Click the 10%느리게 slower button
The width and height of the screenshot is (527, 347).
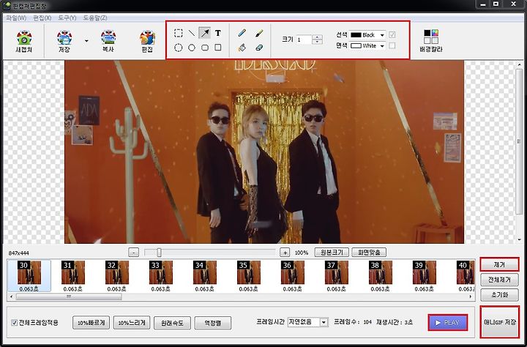[132, 323]
